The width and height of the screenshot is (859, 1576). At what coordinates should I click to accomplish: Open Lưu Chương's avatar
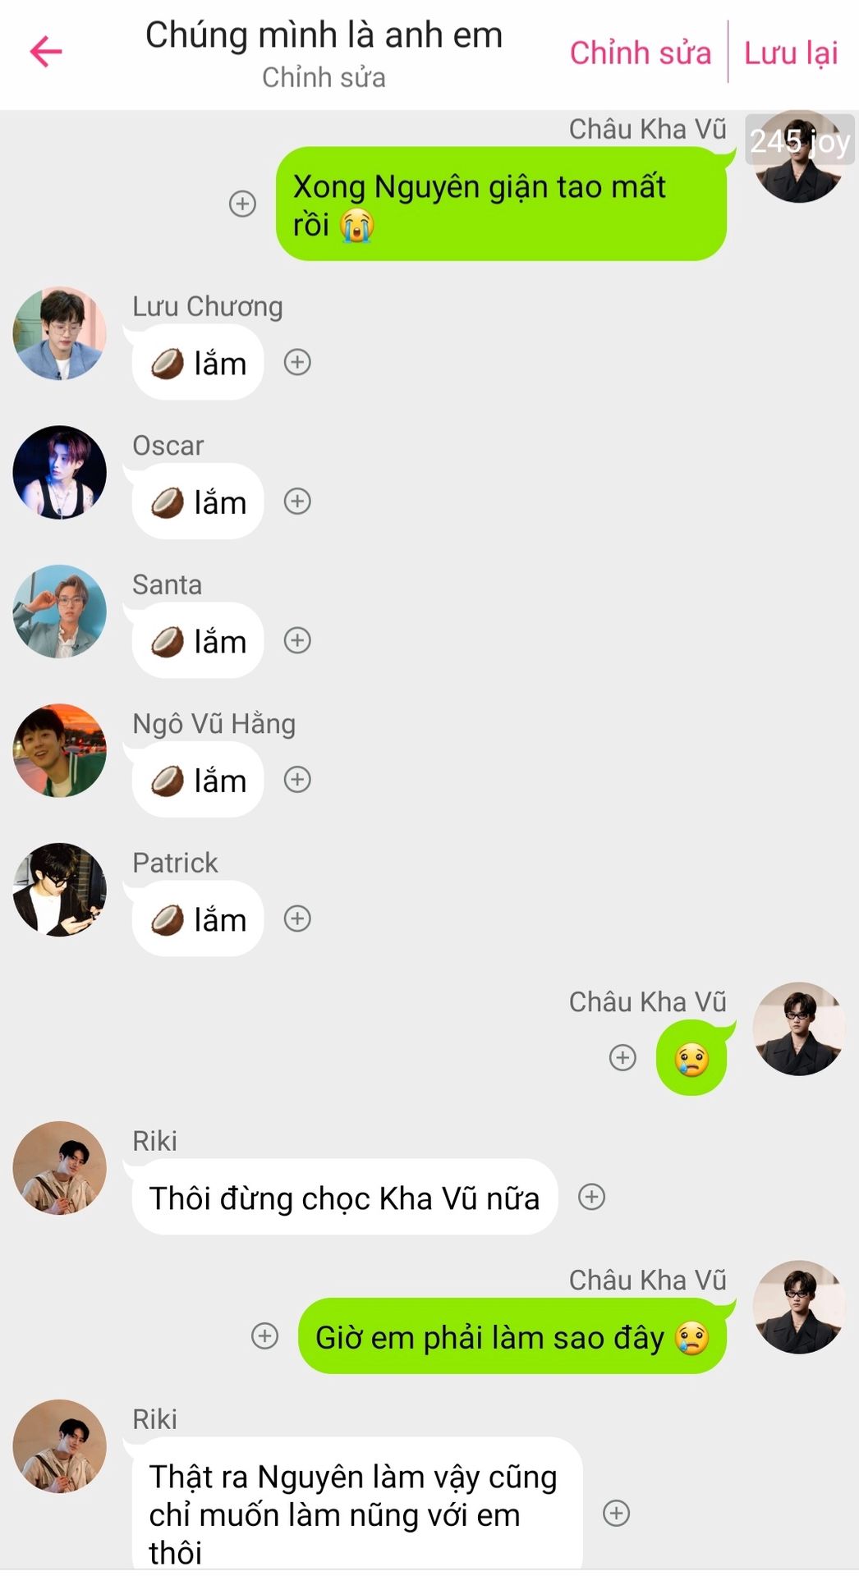click(60, 333)
